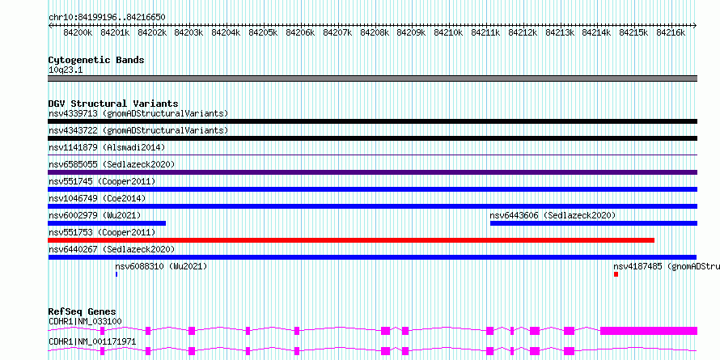The width and height of the screenshot is (720, 360).
Task: Click the blue bar under nsv551745
Action: pyautogui.click(x=372, y=189)
